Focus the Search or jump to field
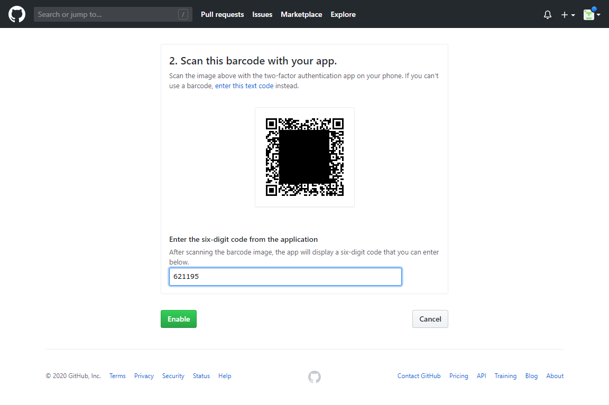Image resolution: width=609 pixels, height=405 pixels. click(106, 15)
